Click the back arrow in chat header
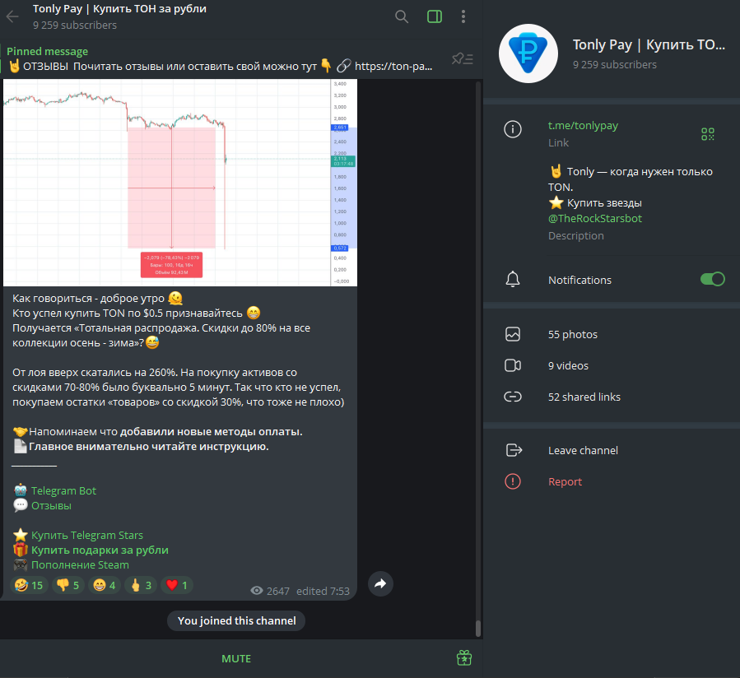740x678 pixels. (12, 16)
